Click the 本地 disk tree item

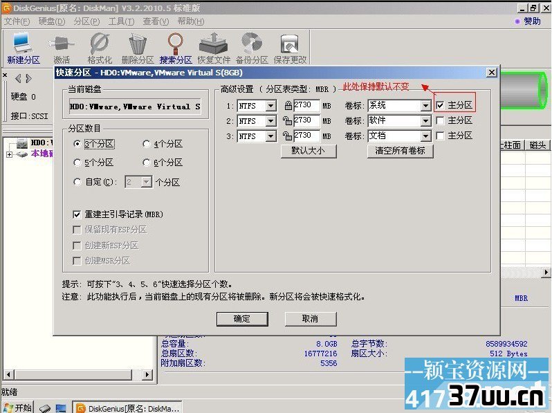tap(42, 154)
